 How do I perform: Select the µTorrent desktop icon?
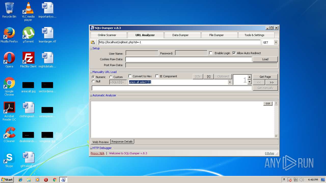click(x=28, y=35)
